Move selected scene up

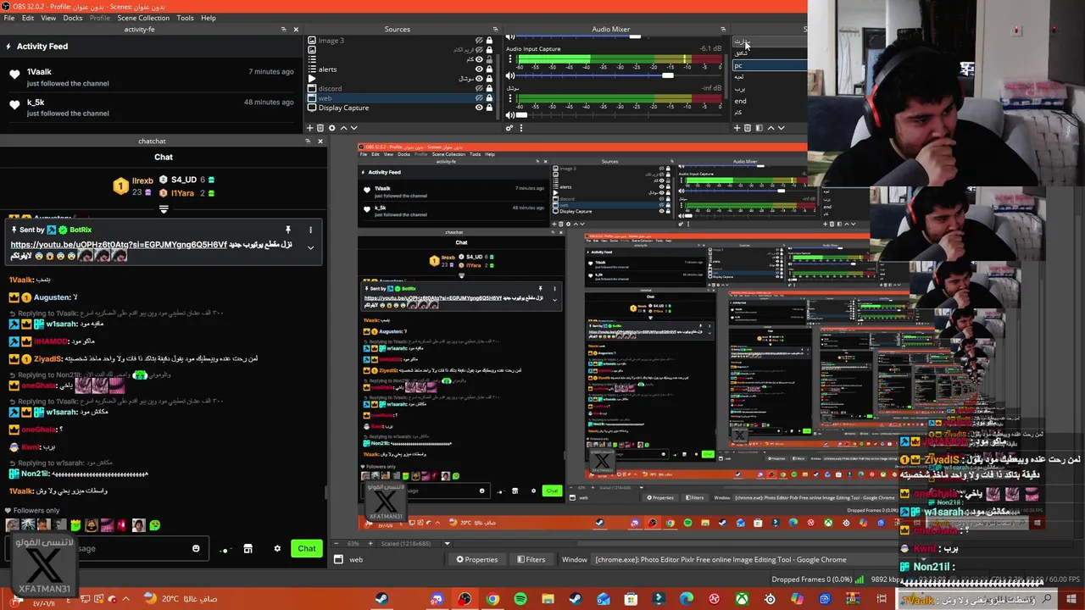pos(771,128)
